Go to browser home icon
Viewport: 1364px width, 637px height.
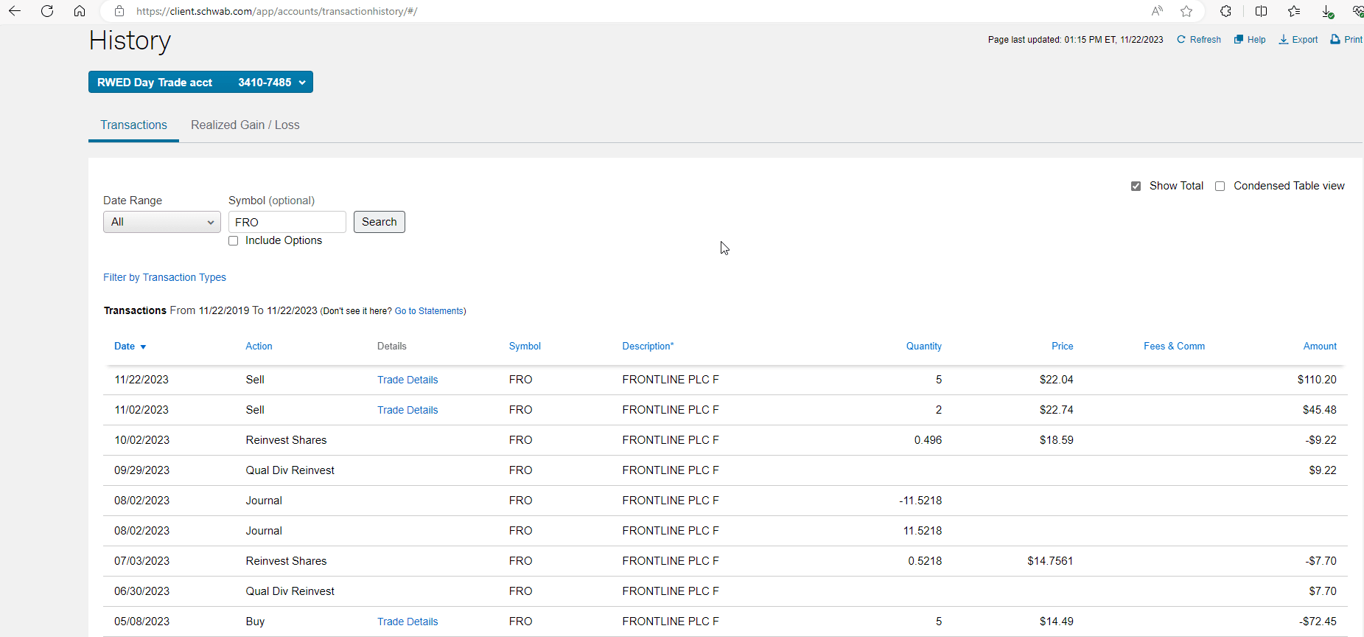click(80, 11)
